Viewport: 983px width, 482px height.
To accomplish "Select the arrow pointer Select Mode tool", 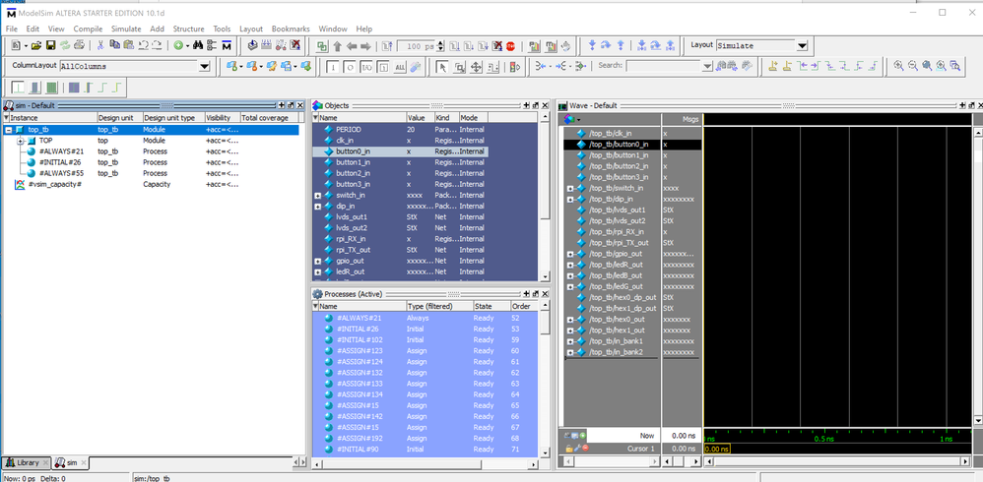I will [x=442, y=66].
